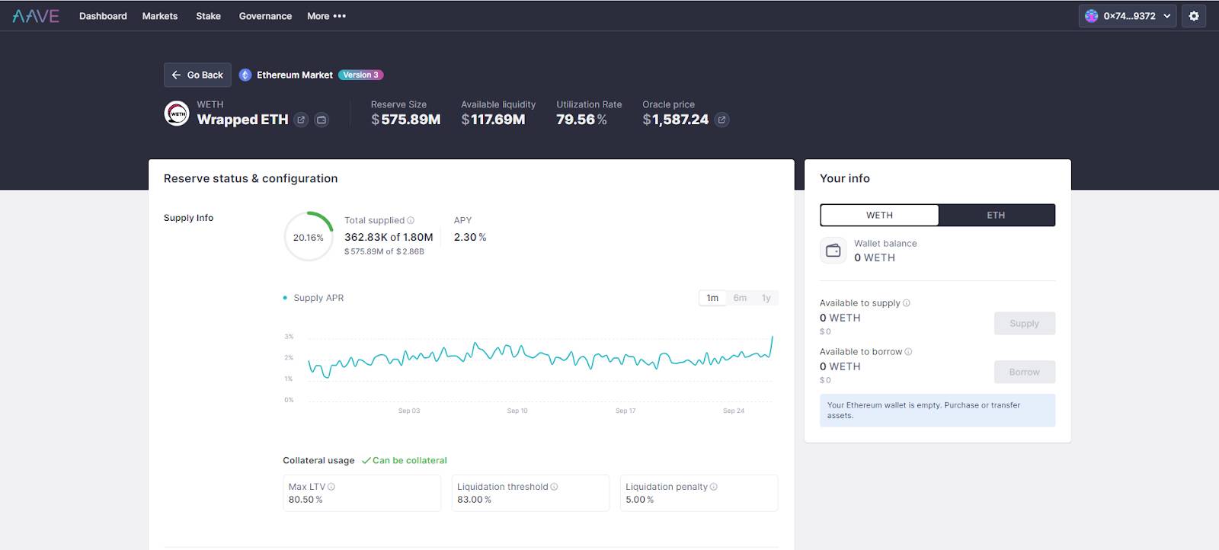The height and width of the screenshot is (550, 1219).
Task: Click the Wallet balance 0 WETH text
Action: pyautogui.click(x=875, y=257)
